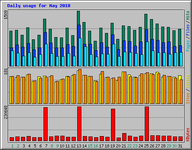Click the tall red KBytes bar for day 19
This screenshot has width=192, height=150.
click(x=113, y=125)
